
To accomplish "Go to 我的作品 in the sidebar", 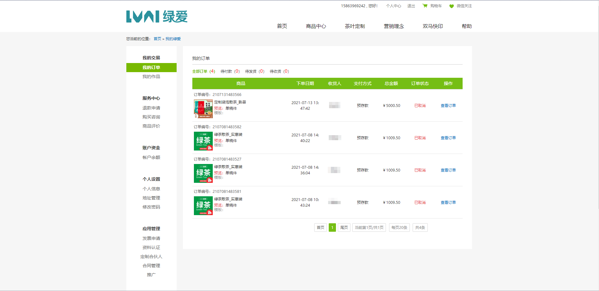I will (x=151, y=77).
